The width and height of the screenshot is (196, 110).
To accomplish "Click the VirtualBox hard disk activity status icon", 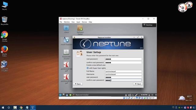I will pyautogui.click(x=124, y=98).
